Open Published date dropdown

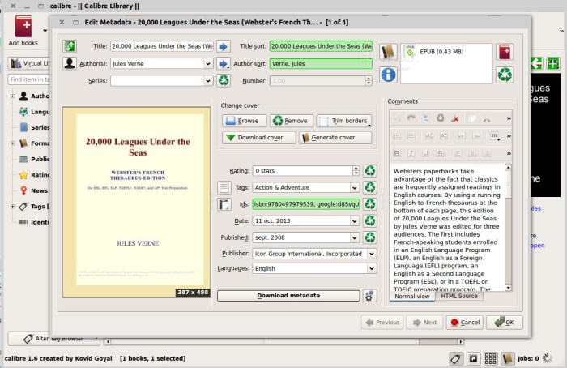point(355,237)
